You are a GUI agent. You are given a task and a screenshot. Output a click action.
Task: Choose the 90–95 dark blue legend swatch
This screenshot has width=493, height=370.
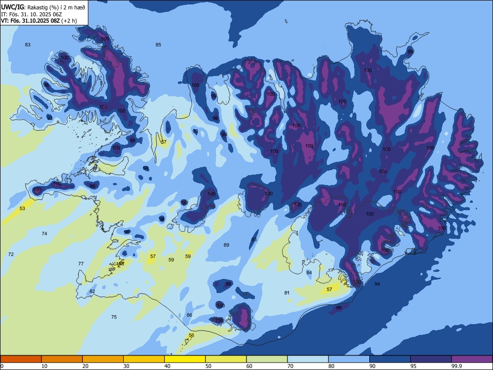[x=390, y=359]
